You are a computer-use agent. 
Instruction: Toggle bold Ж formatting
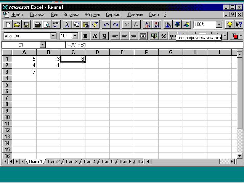[x=85, y=36]
